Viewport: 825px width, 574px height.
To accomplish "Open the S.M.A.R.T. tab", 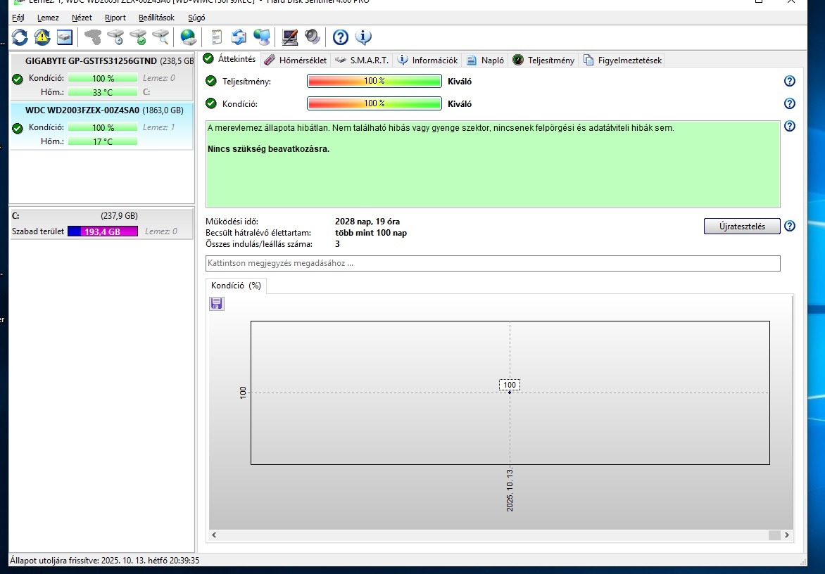I will coord(362,60).
